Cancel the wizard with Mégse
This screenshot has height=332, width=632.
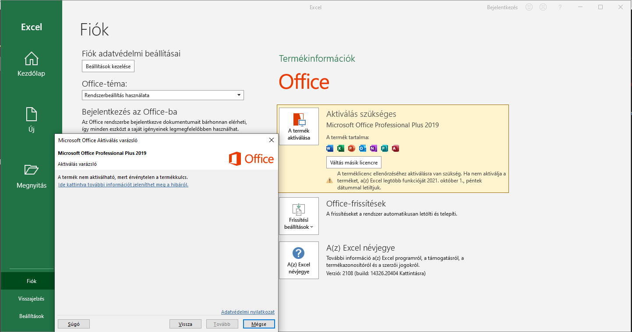coord(258,324)
